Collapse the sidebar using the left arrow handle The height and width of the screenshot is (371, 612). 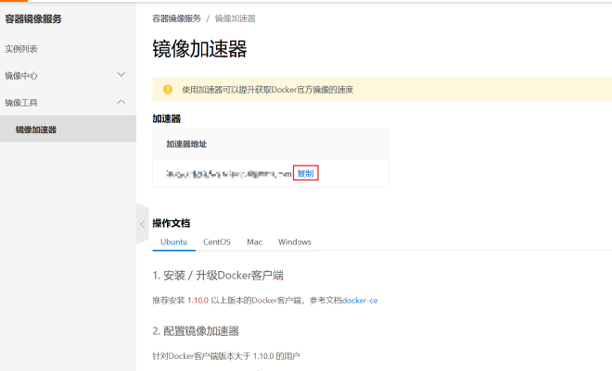click(x=142, y=224)
